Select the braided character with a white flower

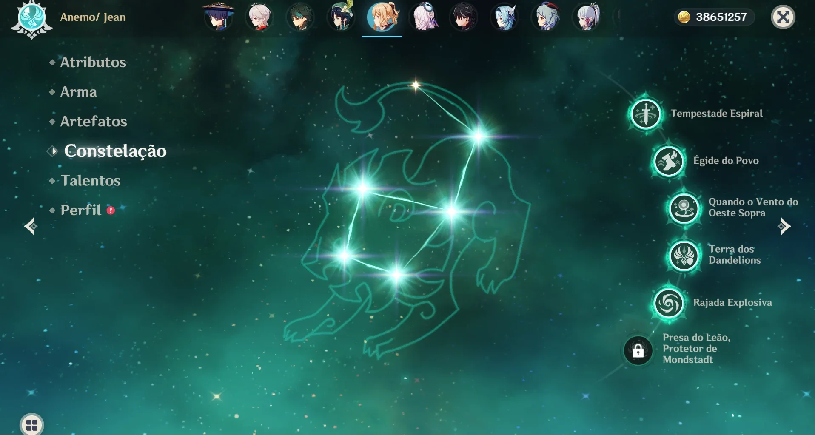click(x=341, y=17)
